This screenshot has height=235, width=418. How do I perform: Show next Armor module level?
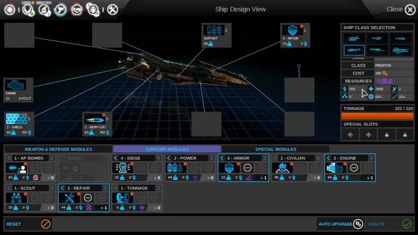[x=265, y=158]
